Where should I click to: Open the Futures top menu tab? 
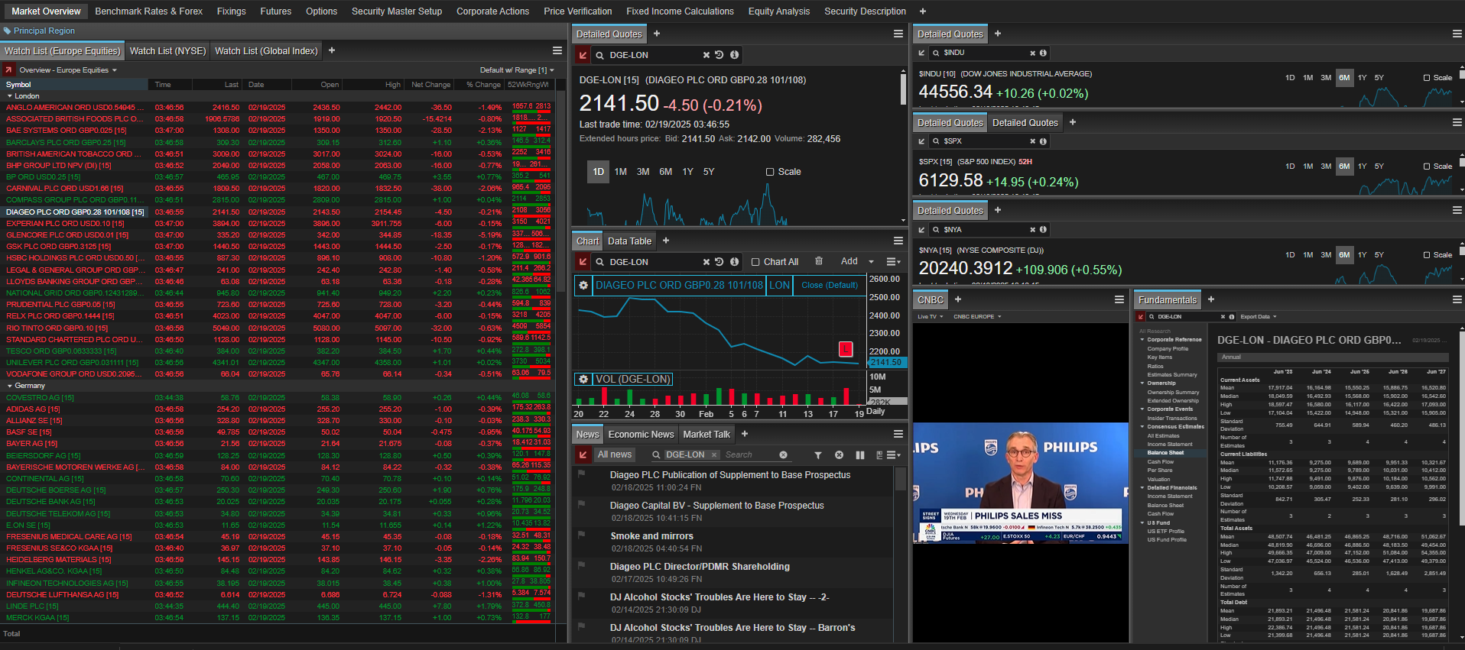pyautogui.click(x=275, y=11)
